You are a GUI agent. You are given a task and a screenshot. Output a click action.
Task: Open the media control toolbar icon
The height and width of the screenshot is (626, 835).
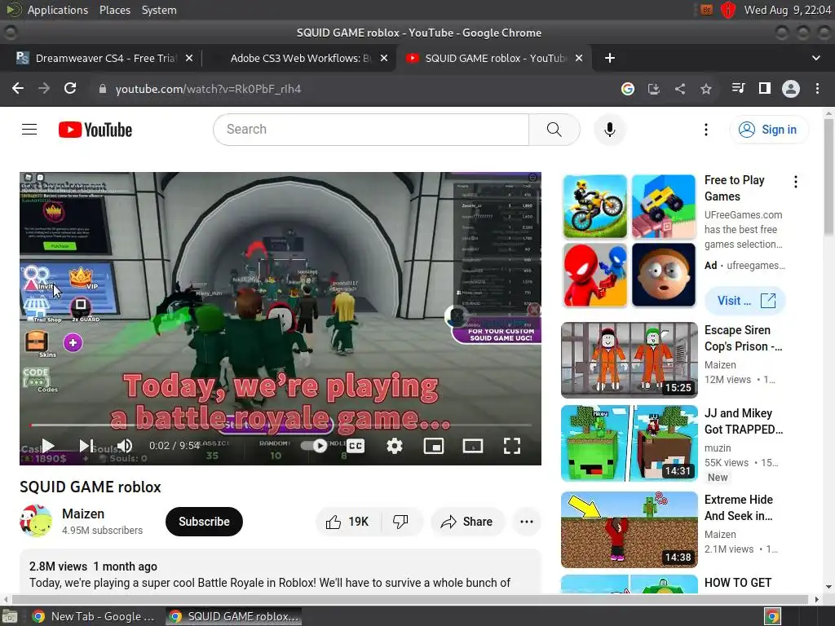(738, 88)
